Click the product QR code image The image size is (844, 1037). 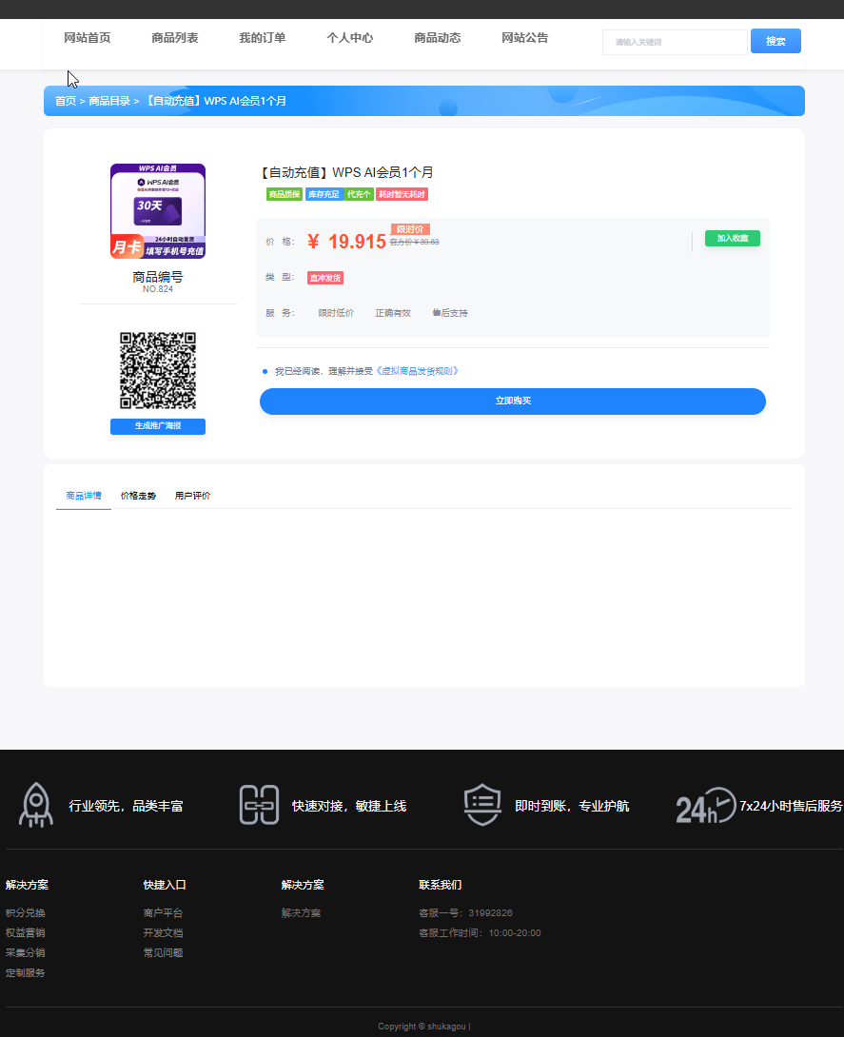click(x=157, y=370)
